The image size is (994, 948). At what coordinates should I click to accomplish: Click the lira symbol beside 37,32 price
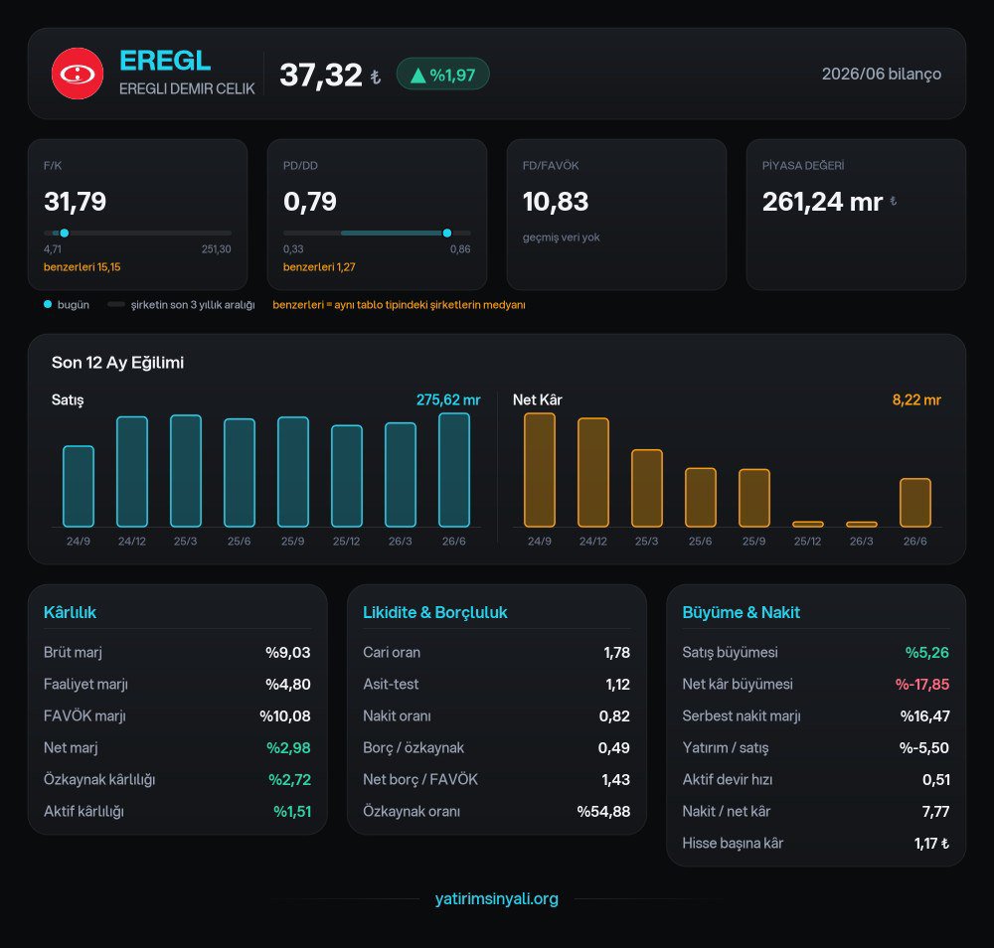coord(376,78)
